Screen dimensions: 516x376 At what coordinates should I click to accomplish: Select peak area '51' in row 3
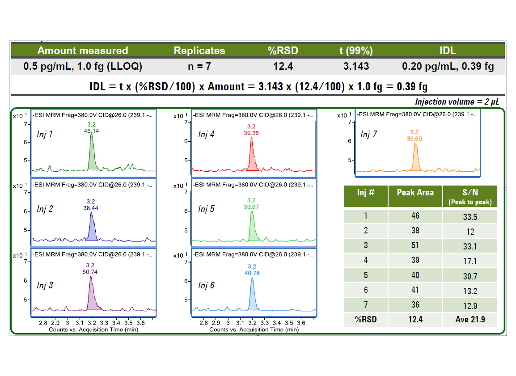tap(415, 245)
